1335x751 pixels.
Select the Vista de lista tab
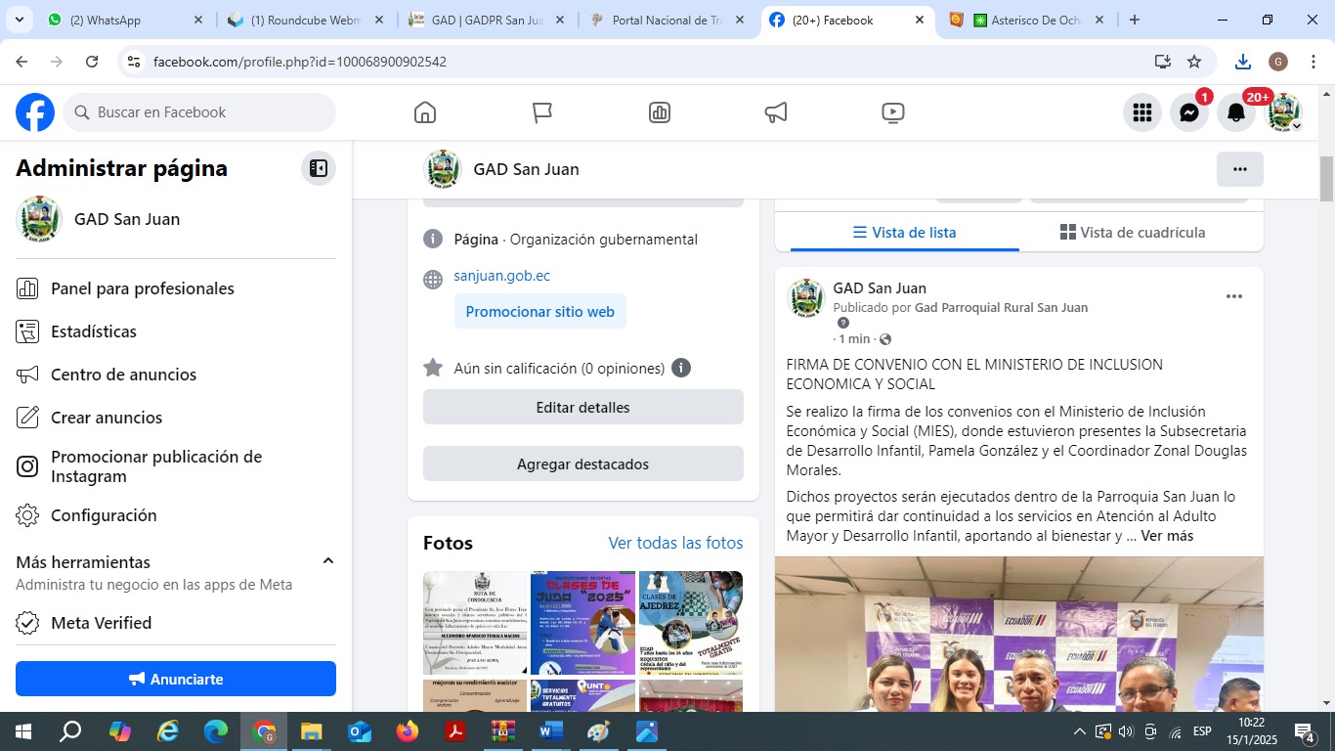pos(904,233)
